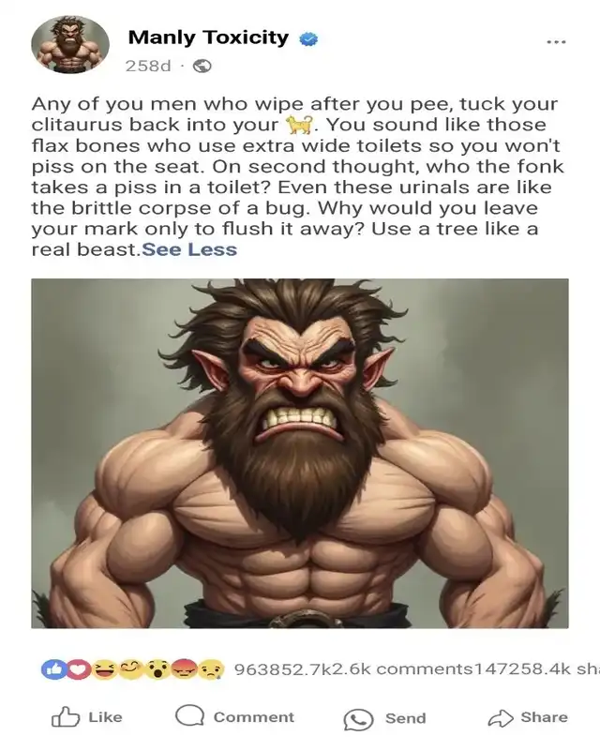
Task: Open the angry bearded brute image
Action: pos(300,453)
